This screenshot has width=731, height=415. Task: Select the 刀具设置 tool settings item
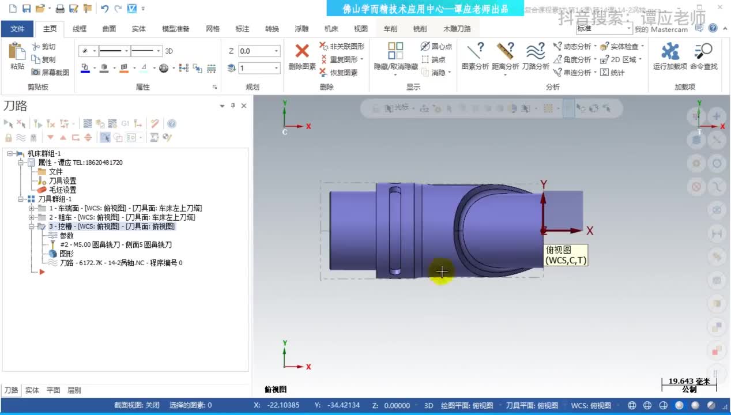point(62,180)
